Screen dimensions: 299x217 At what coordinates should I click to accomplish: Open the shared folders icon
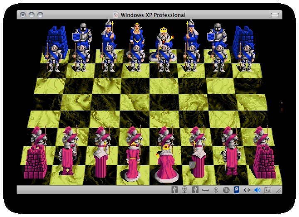(x=268, y=190)
